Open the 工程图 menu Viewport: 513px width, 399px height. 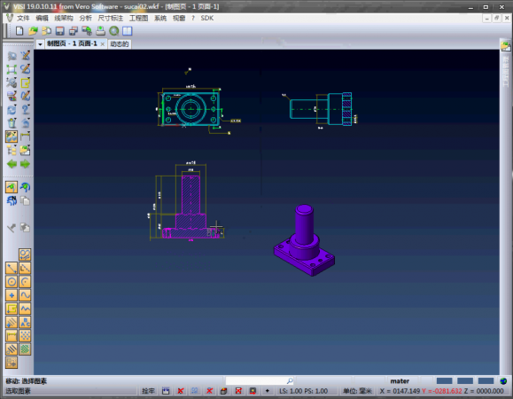pos(139,19)
